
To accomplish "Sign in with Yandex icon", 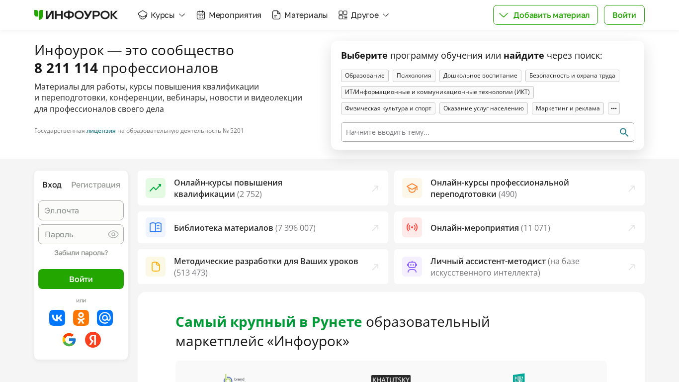I will 93,340.
